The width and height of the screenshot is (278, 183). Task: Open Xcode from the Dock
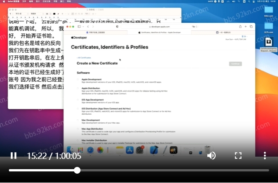pyautogui.click(x=154, y=150)
